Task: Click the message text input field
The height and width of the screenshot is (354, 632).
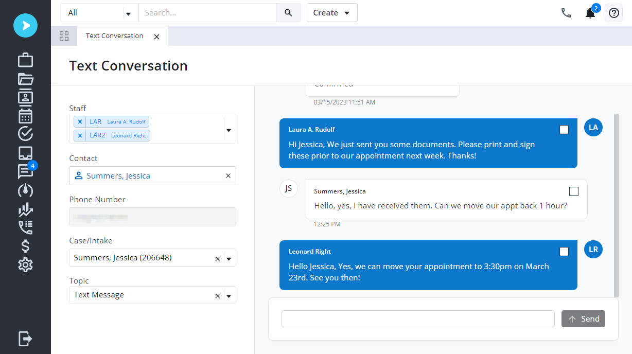Action: (417, 319)
